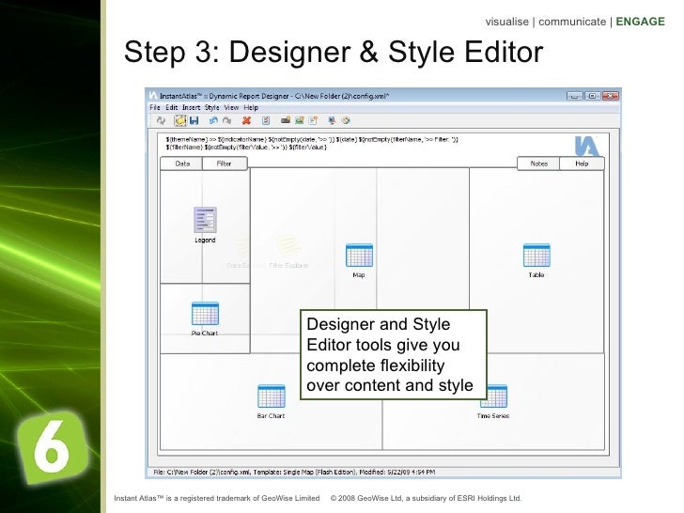Click the 'Table' label text
Viewport: 684px width, 513px height.
[536, 274]
